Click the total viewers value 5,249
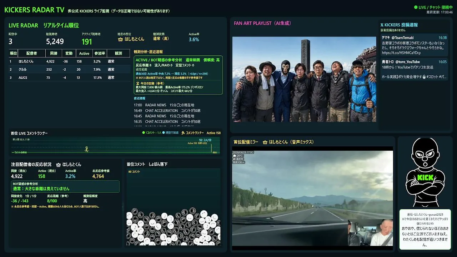457x257 pixels. [55, 41]
